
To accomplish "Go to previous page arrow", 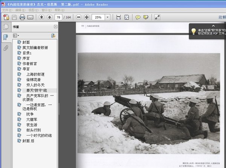I will (41, 17).
